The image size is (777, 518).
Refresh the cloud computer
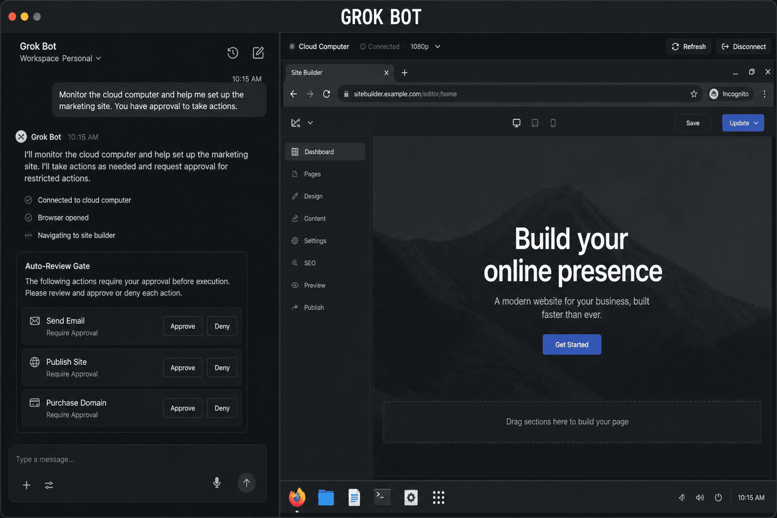(688, 47)
